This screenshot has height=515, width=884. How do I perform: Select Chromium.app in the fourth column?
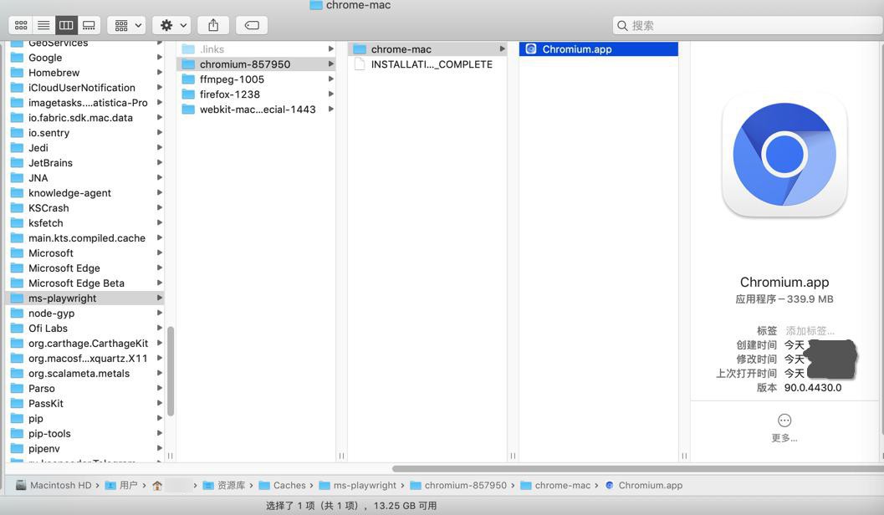tap(599, 49)
